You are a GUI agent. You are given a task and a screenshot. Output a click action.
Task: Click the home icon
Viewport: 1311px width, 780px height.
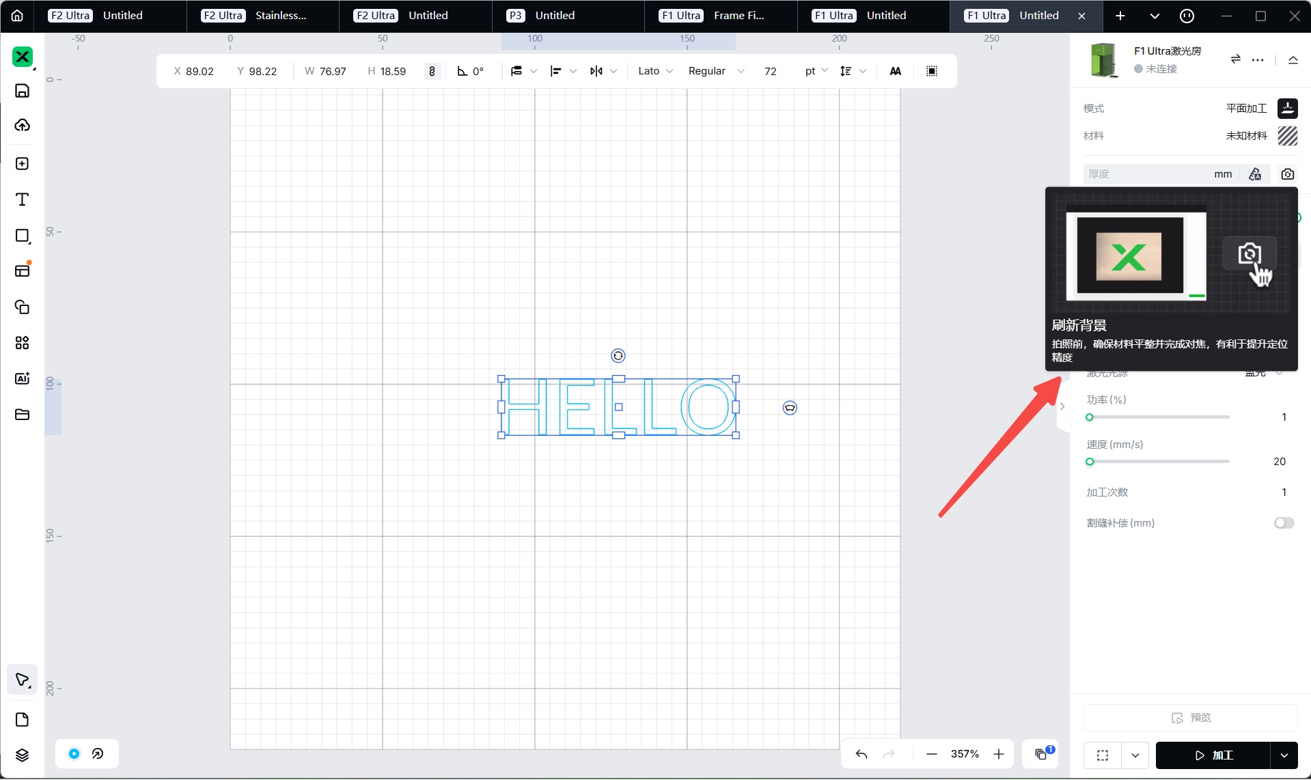(17, 16)
